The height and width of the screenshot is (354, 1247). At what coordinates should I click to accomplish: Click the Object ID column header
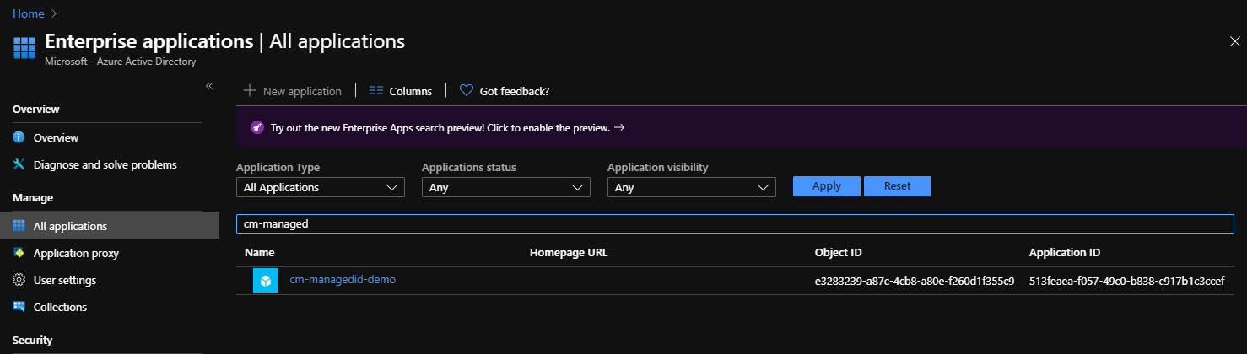click(839, 252)
